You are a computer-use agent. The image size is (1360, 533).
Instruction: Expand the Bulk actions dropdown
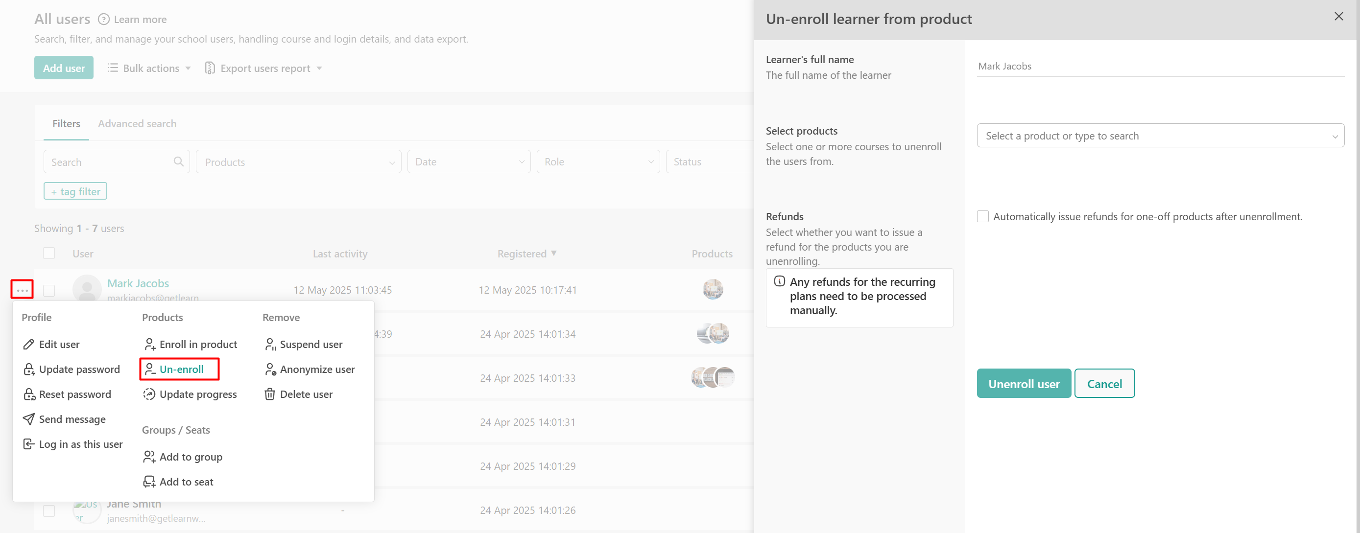[149, 68]
